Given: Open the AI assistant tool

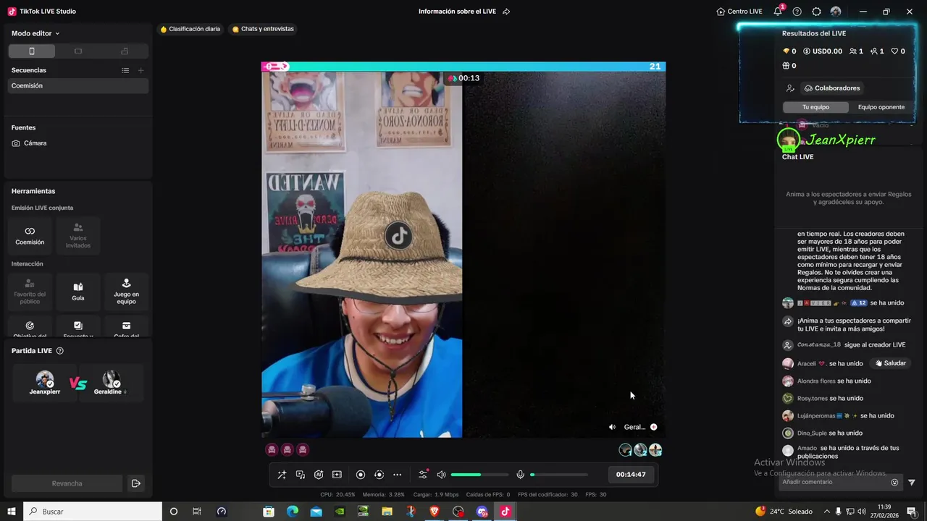Looking at the screenshot, I should click(x=319, y=475).
